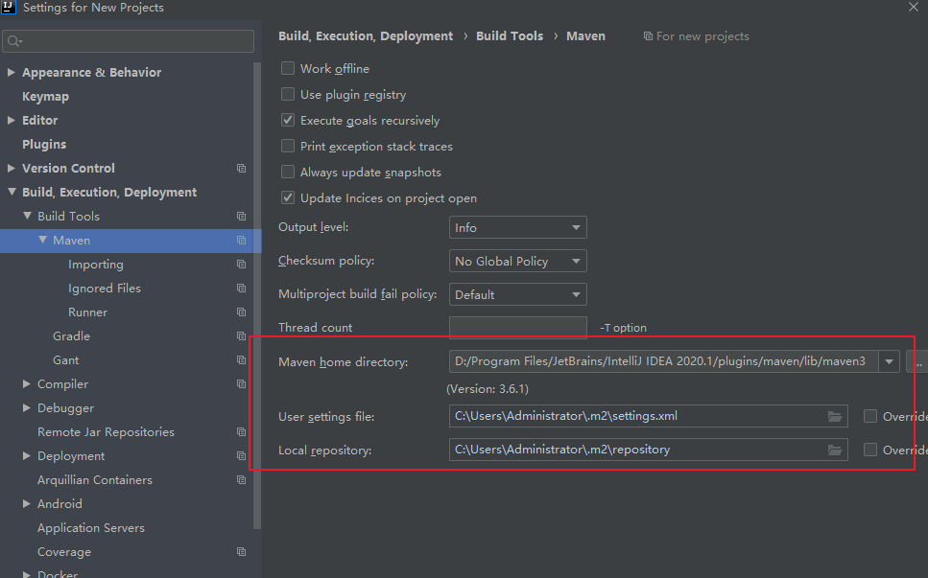This screenshot has width=928, height=578.
Task: Click the Thread count input field
Action: tap(517, 328)
